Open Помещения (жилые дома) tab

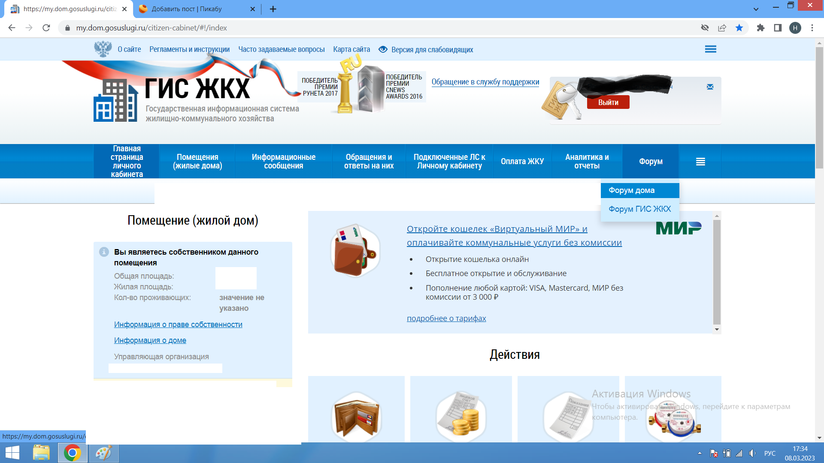pyautogui.click(x=197, y=162)
